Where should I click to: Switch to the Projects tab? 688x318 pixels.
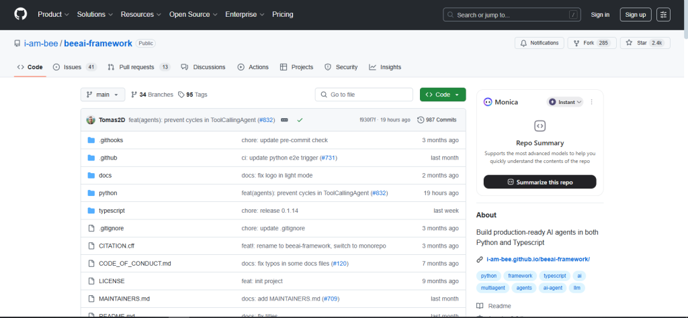tap(296, 67)
